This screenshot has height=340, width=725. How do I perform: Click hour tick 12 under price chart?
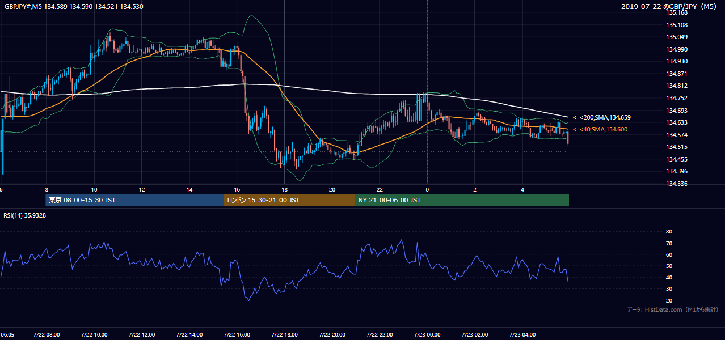coord(142,190)
